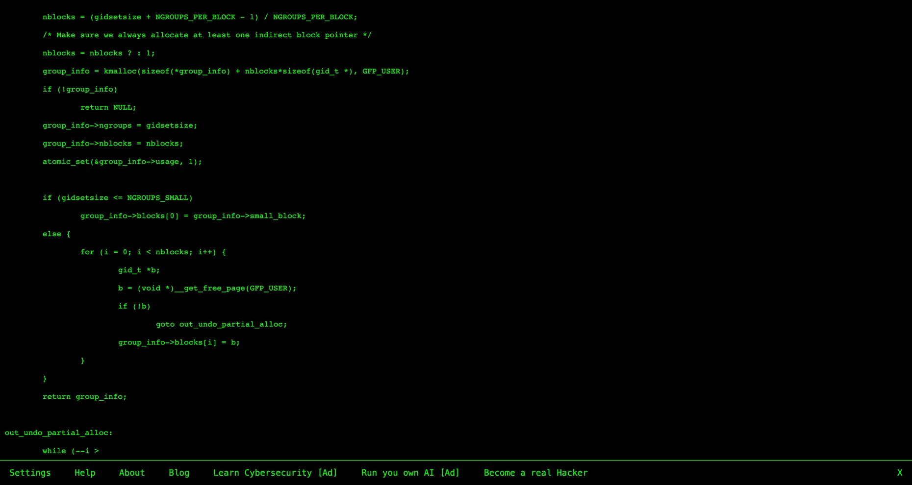This screenshot has width=912, height=485.
Task: Click the 'group_info->blocks[i] = b;' line
Action: pyautogui.click(x=179, y=342)
